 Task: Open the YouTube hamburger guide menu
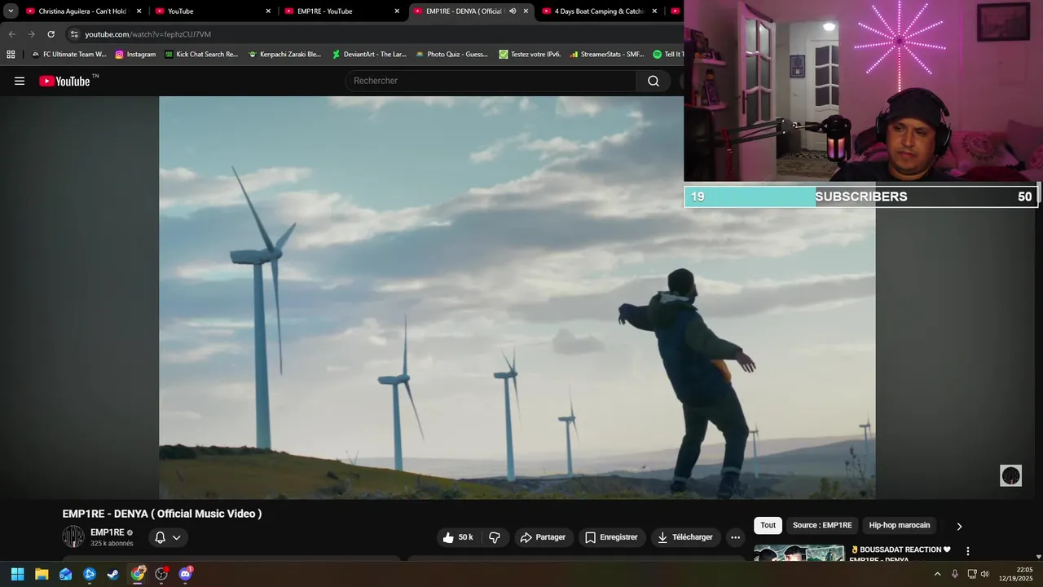20,81
